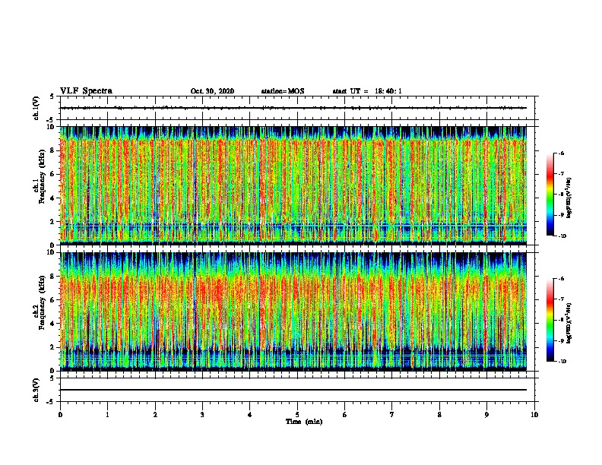Click the "4" kHz tick on ch.1 frequency axis
602x465 pixels.
(x=52, y=198)
